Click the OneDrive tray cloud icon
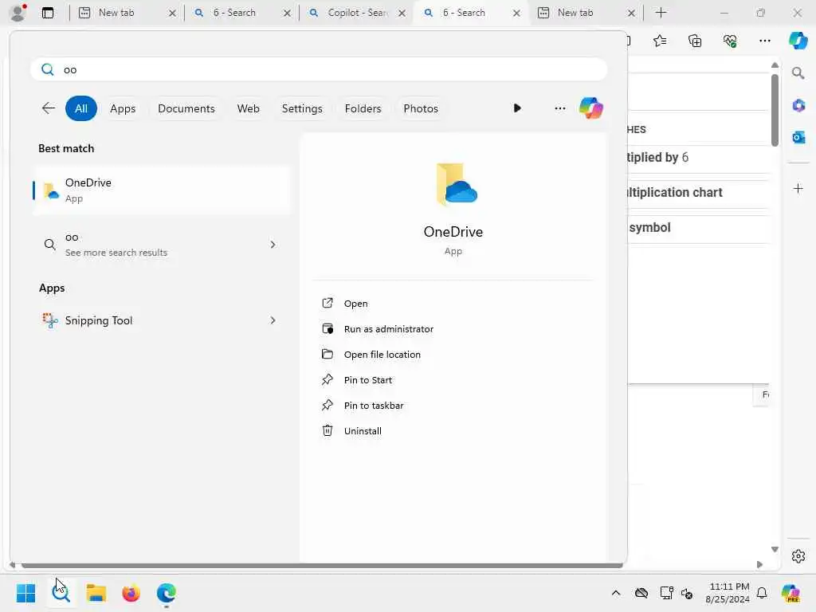816x612 pixels. pyautogui.click(x=641, y=593)
